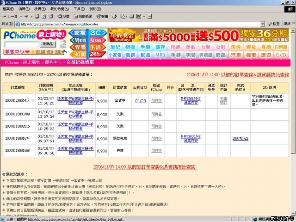Click the page icon in the address bar
This screenshot has width=296, height=222.
18,24
